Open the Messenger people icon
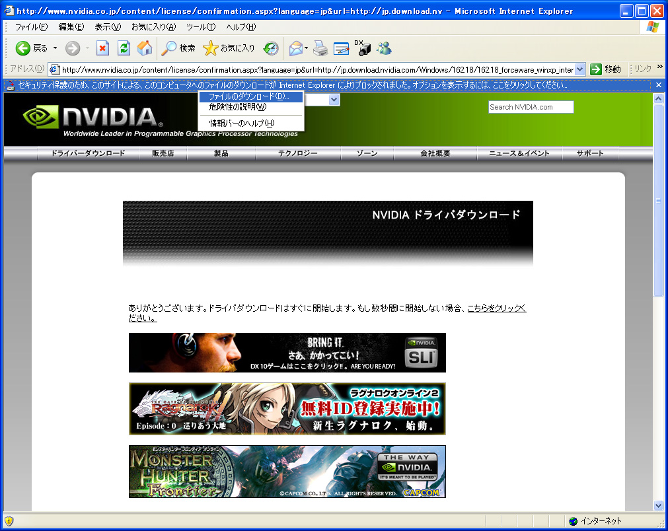 (x=385, y=48)
